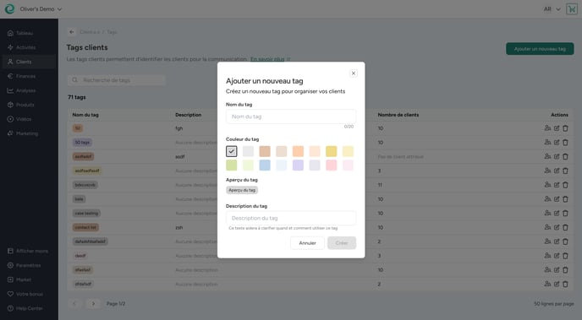Choose the blue tag color swatch
Viewport: 582px width, 320px height.
pos(265,165)
